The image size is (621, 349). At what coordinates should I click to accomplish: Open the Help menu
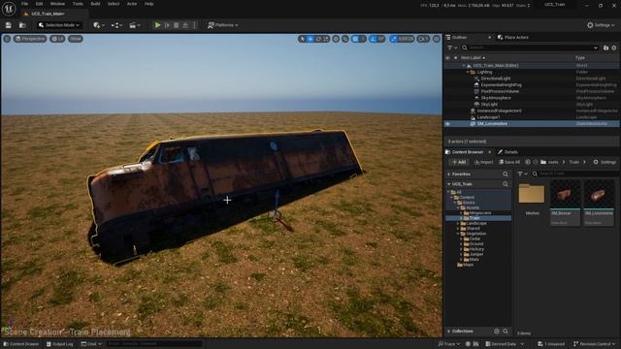click(x=148, y=4)
